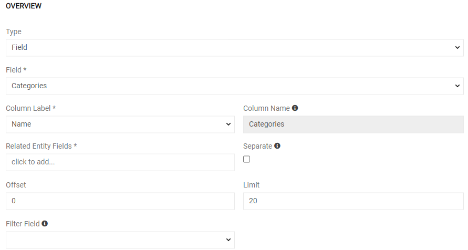Click the chevron arrow of the Type select
The width and height of the screenshot is (468, 250).
(457, 47)
